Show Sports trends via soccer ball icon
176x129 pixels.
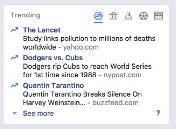click(143, 16)
